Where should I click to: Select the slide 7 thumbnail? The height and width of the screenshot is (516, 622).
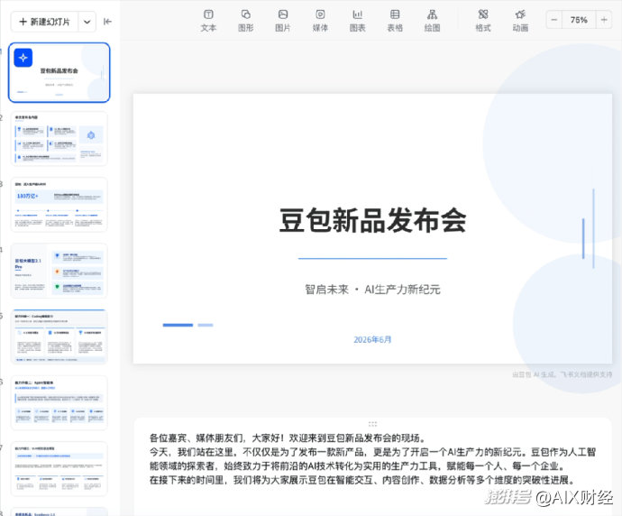pos(59,468)
